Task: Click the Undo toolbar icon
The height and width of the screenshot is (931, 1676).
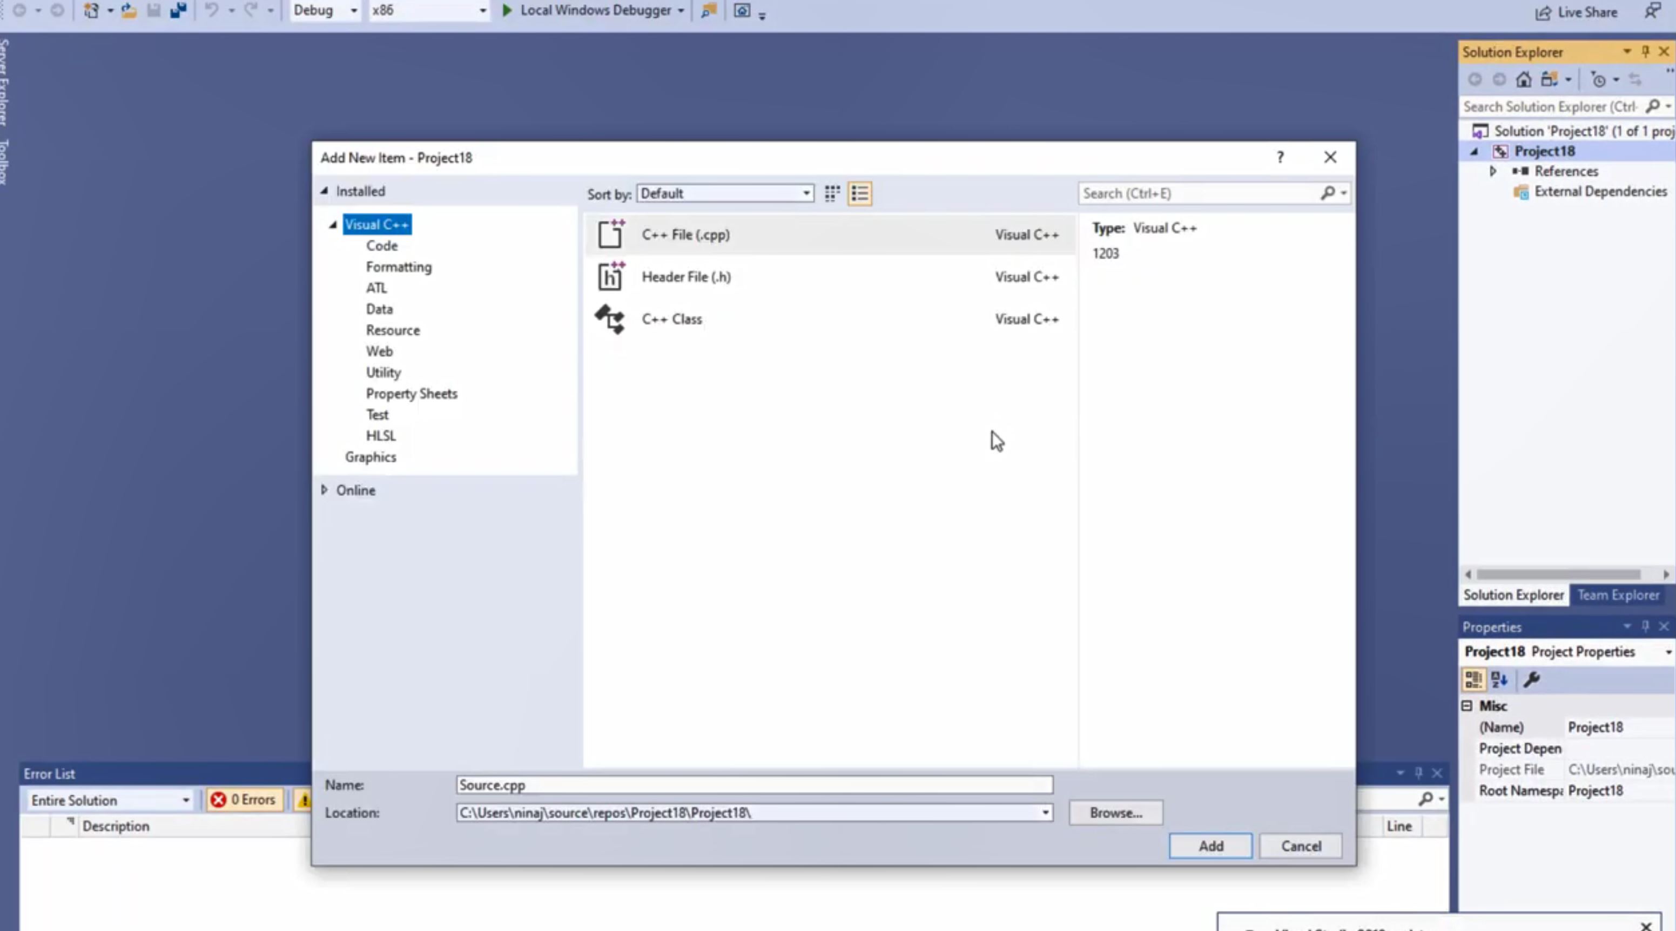Action: pos(211,10)
